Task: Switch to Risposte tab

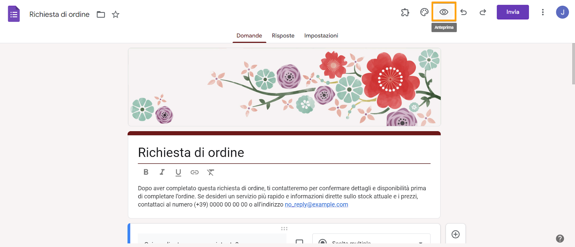Action: pos(283,35)
